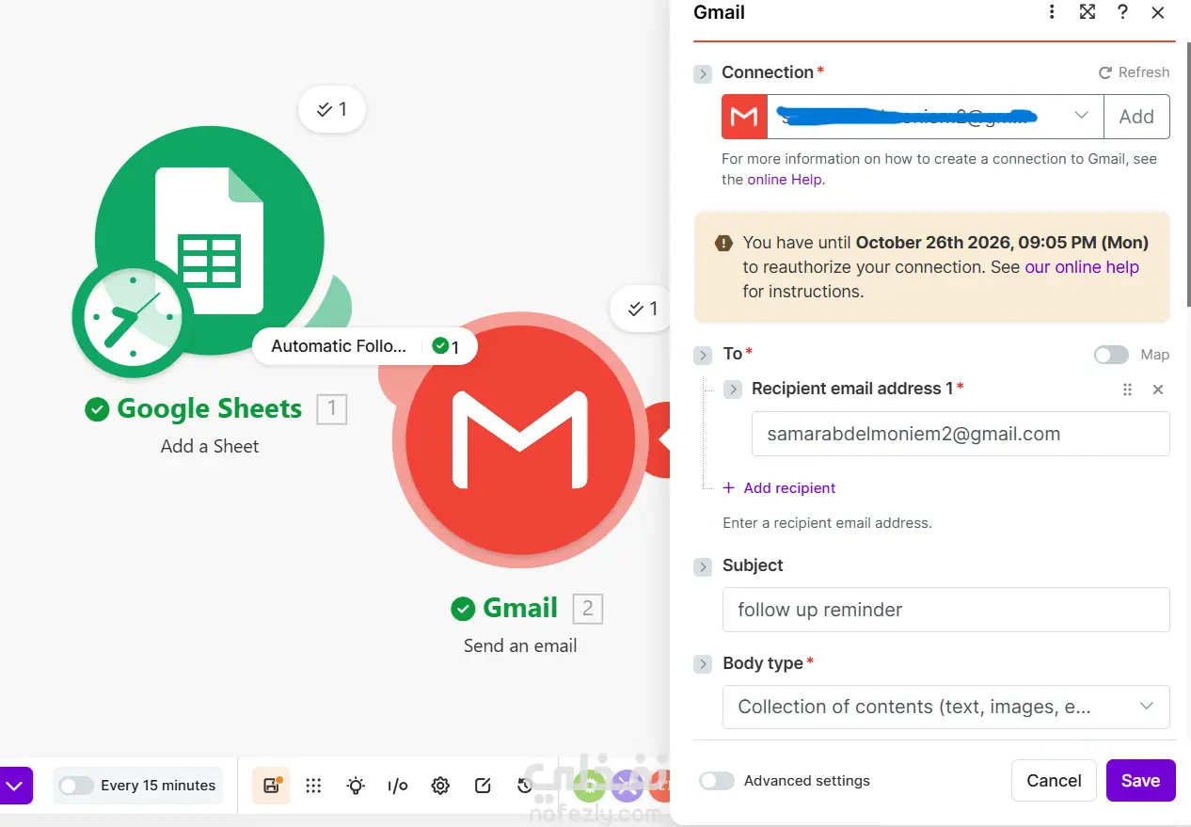Open scenario settings gear icon
1191x827 pixels.
440,786
